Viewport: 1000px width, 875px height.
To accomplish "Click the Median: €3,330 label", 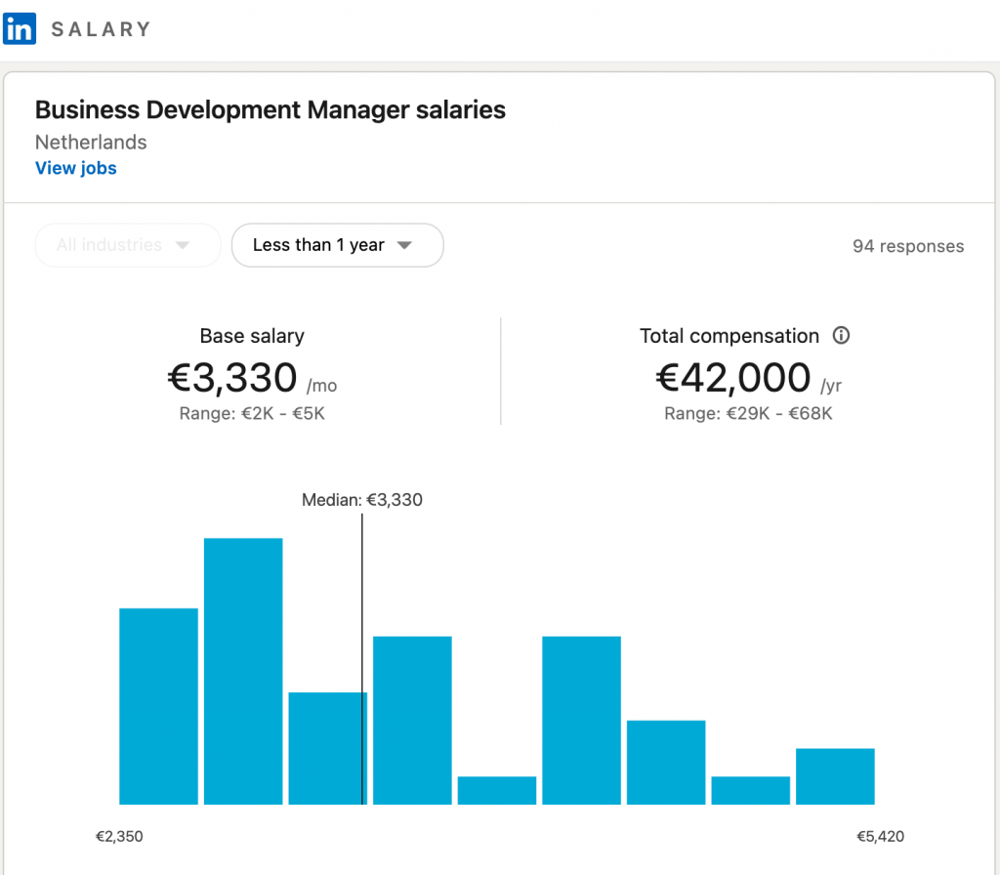I will (362, 500).
